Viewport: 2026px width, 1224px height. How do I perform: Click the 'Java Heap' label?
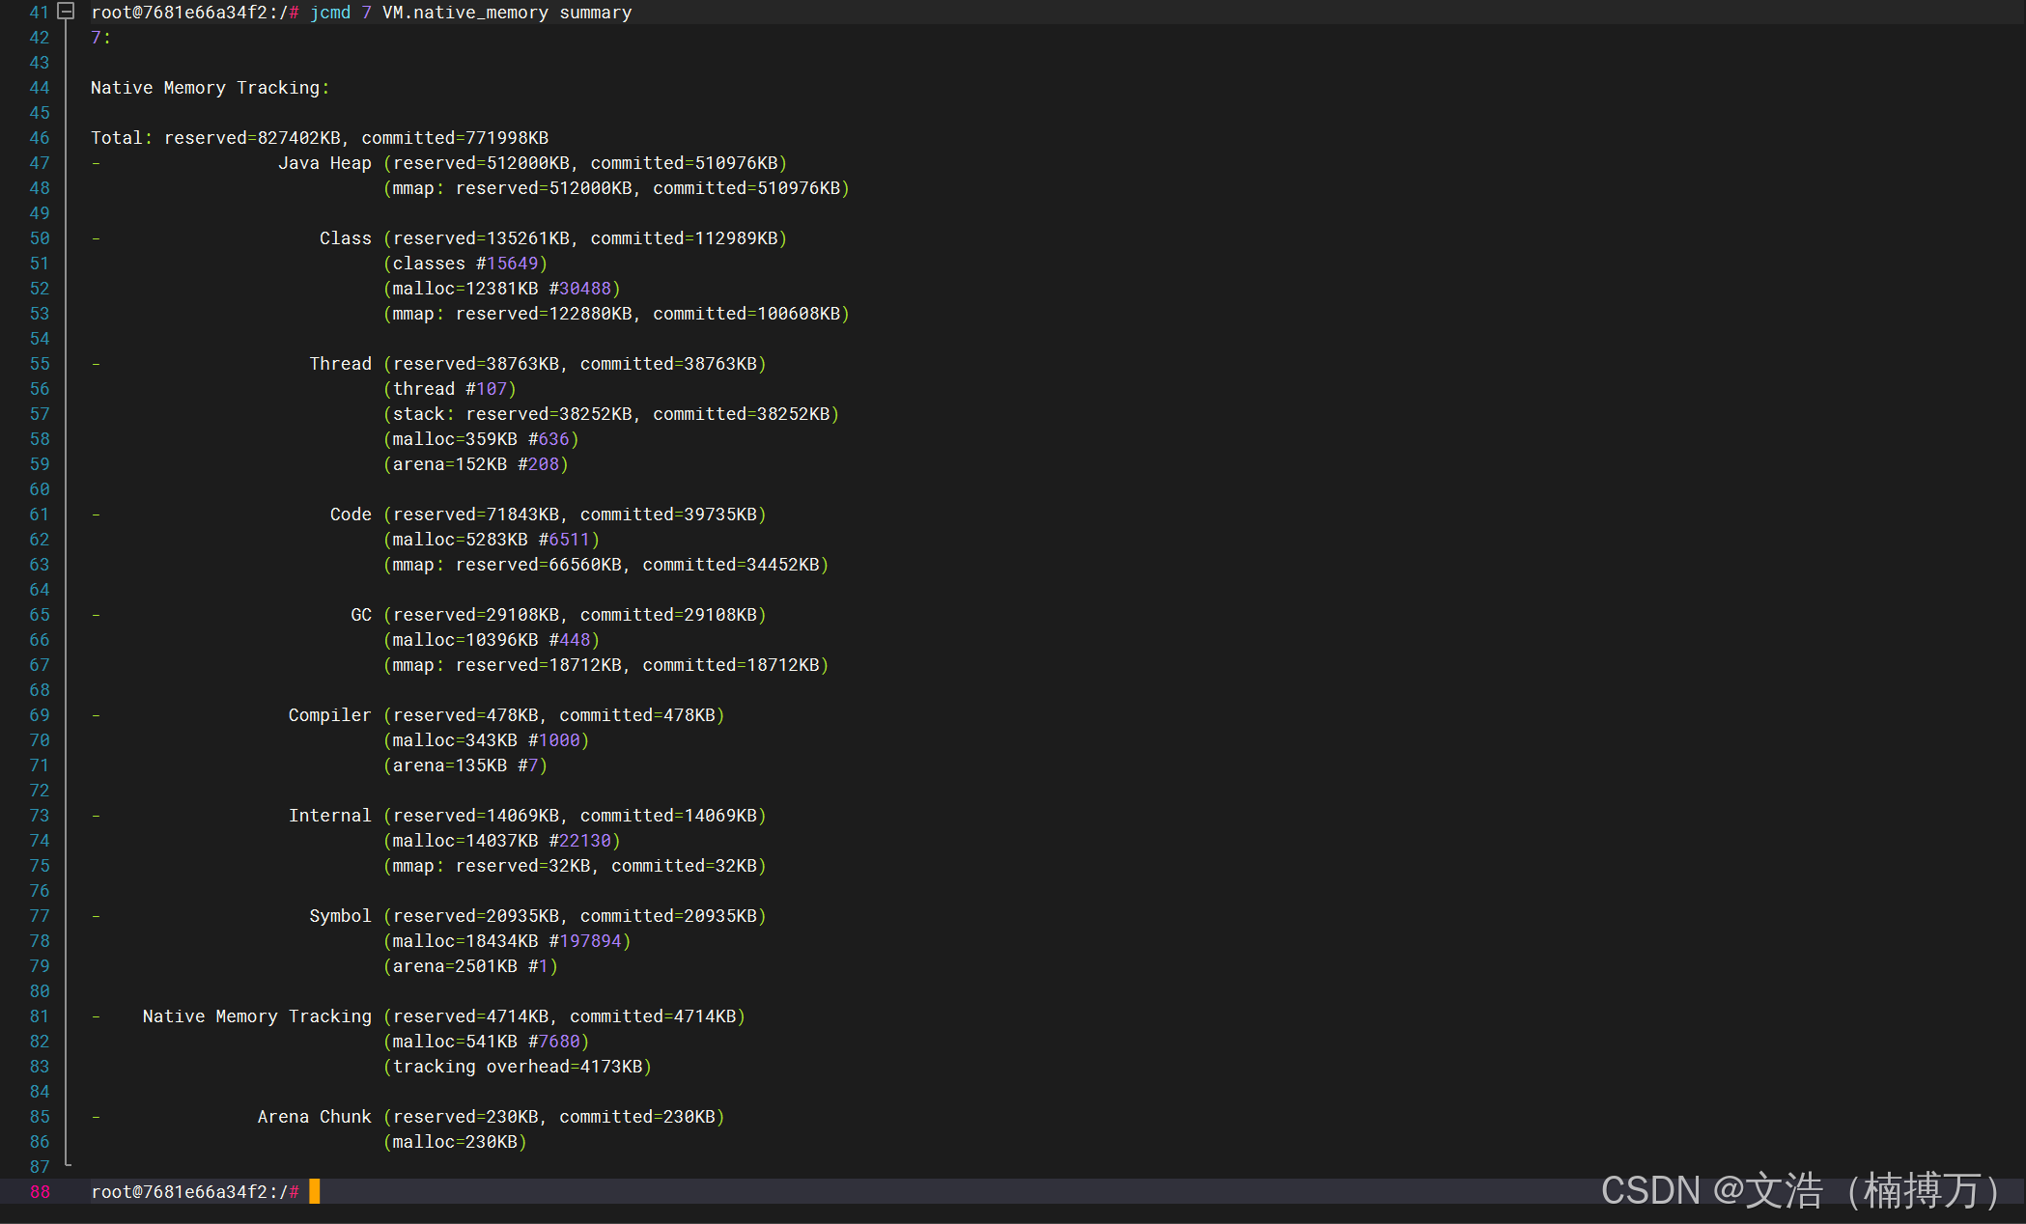pos(324,163)
